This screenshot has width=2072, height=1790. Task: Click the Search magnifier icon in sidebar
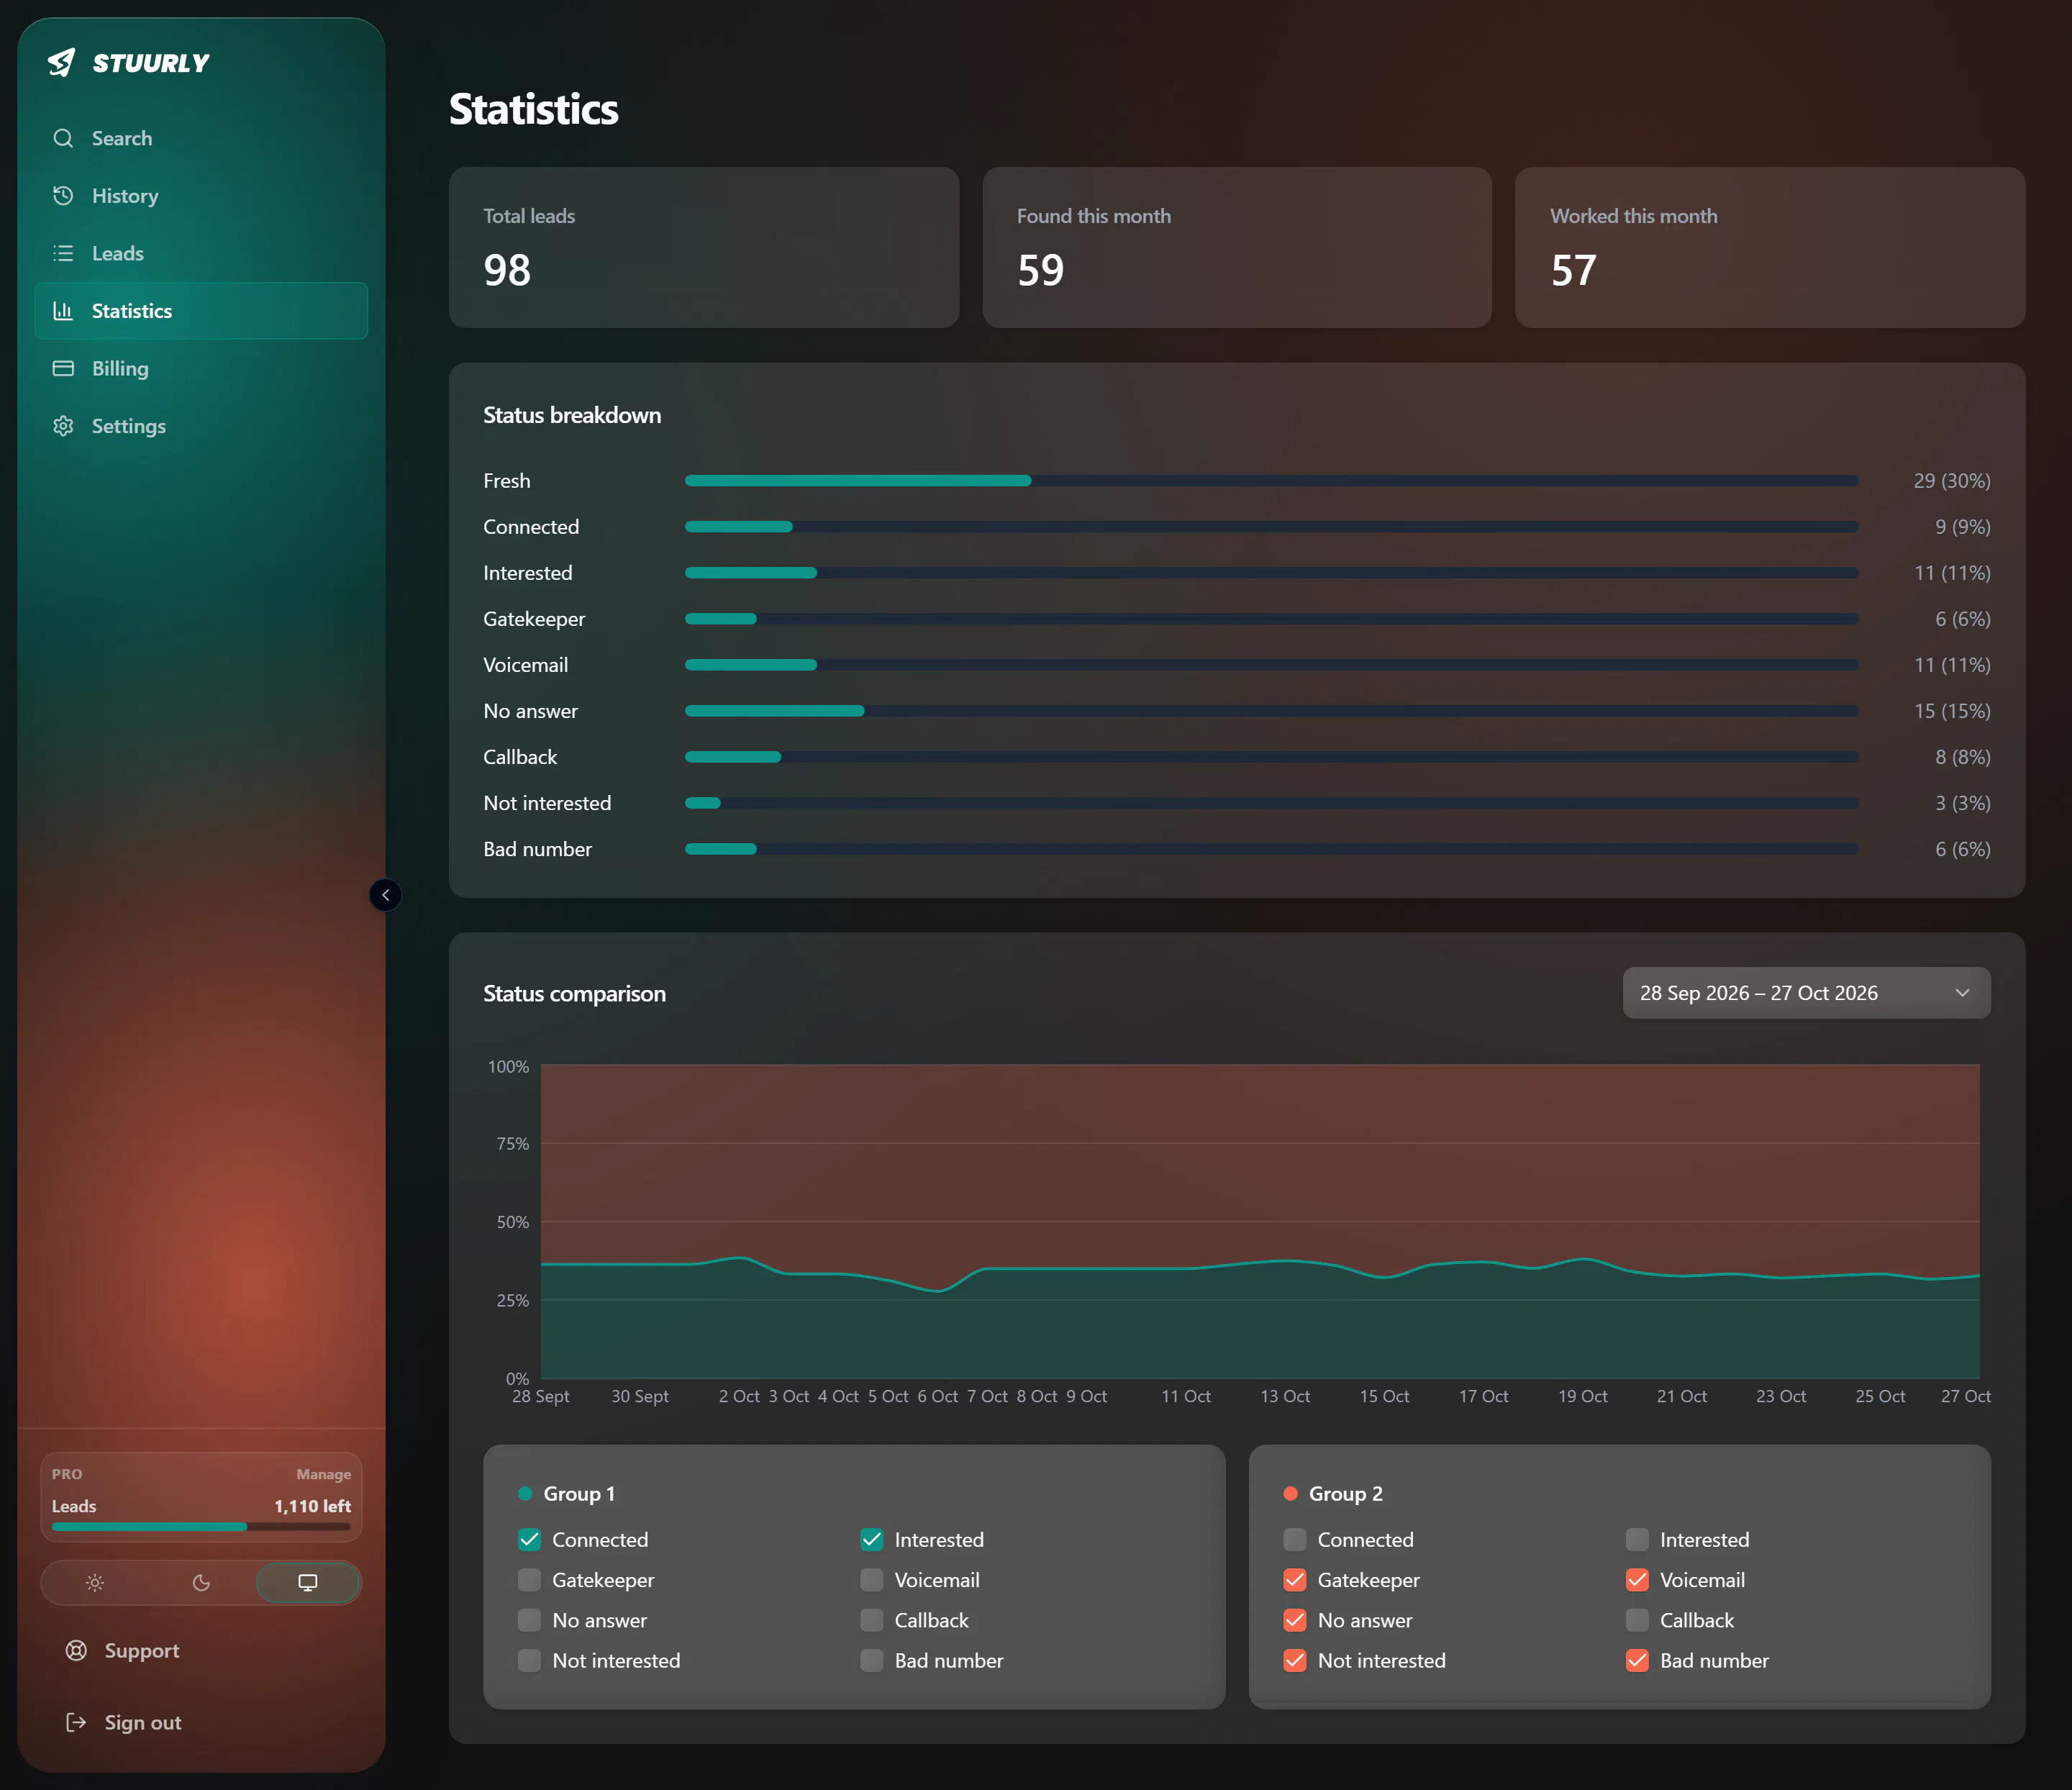[x=63, y=138]
